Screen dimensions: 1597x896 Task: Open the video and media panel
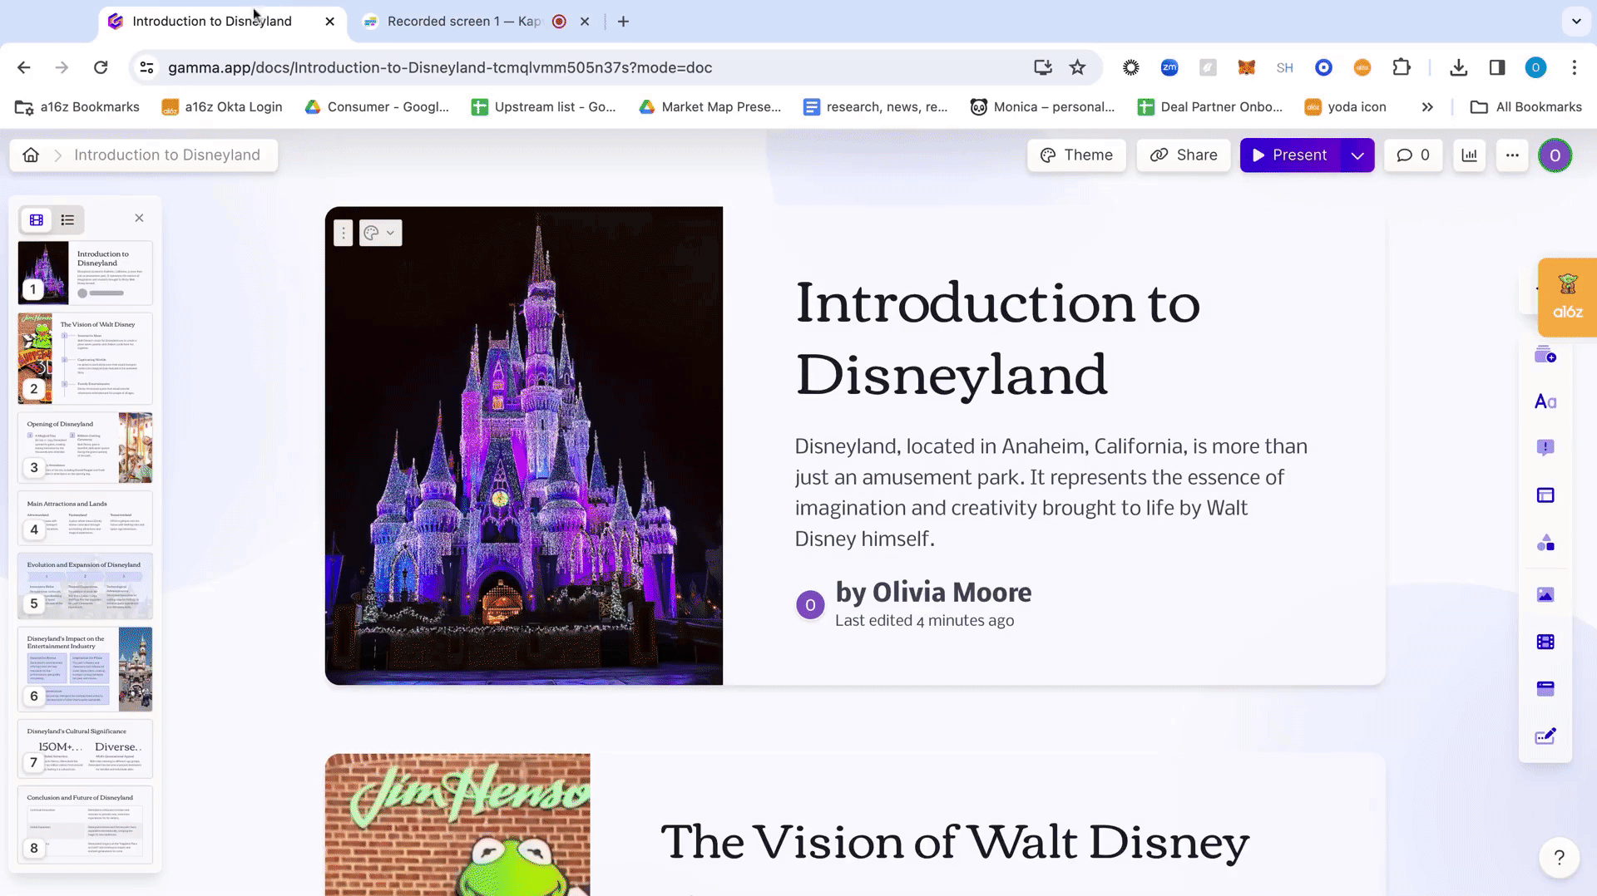pyautogui.click(x=1545, y=642)
